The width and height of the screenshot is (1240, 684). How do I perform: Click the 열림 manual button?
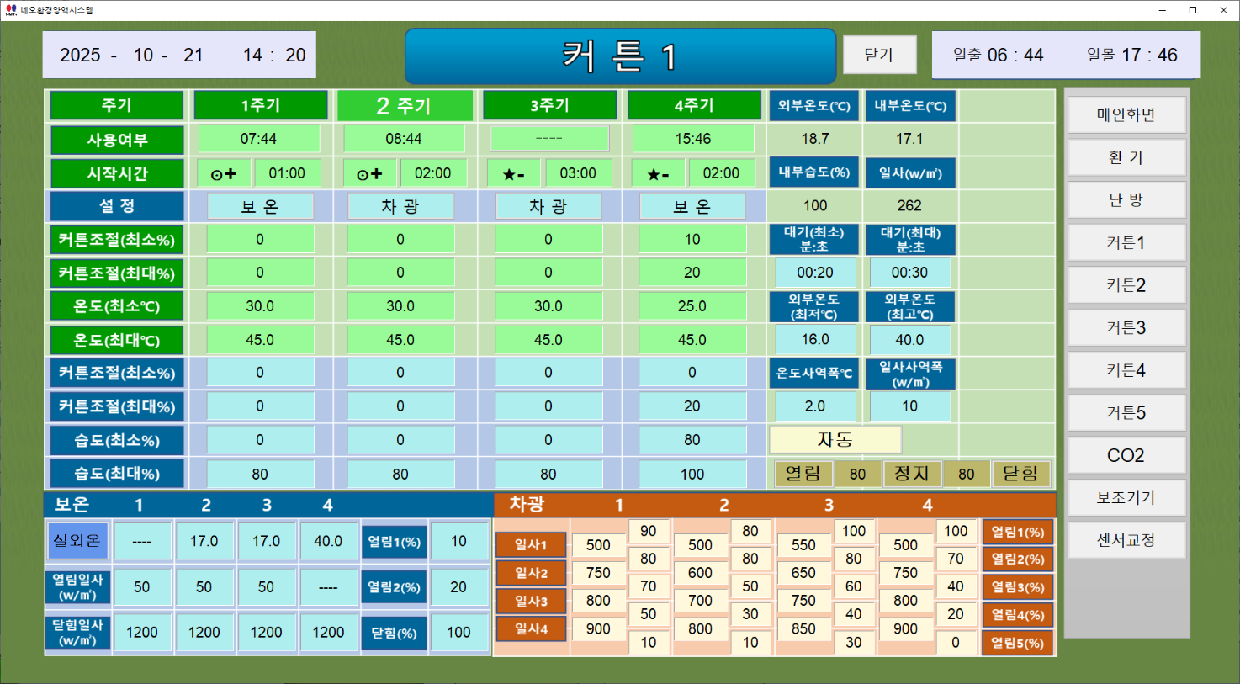click(x=803, y=474)
